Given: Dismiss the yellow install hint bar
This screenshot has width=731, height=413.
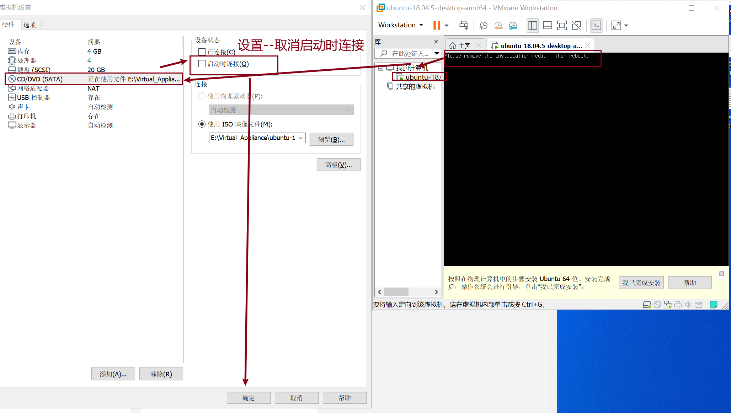Looking at the screenshot, I should [x=721, y=274].
